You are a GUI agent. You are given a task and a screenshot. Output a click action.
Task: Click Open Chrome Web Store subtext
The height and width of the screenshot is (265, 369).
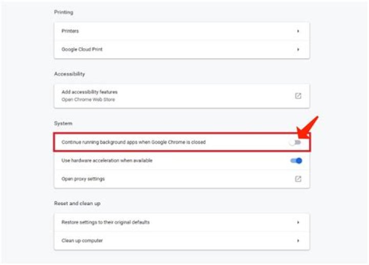tap(88, 99)
